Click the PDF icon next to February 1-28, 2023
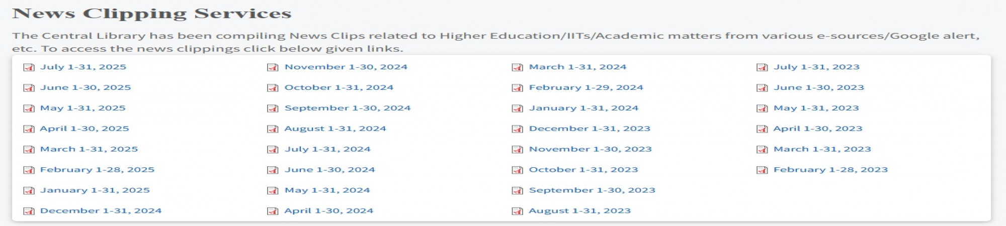The image size is (1006, 226). (x=762, y=170)
